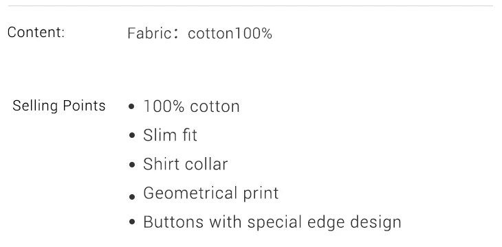The height and width of the screenshot is (247, 502).
Task: Click the bullet dot before Shirt collar
Action: (x=131, y=165)
